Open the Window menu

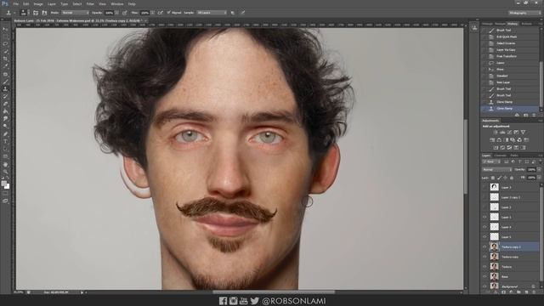point(117,4)
